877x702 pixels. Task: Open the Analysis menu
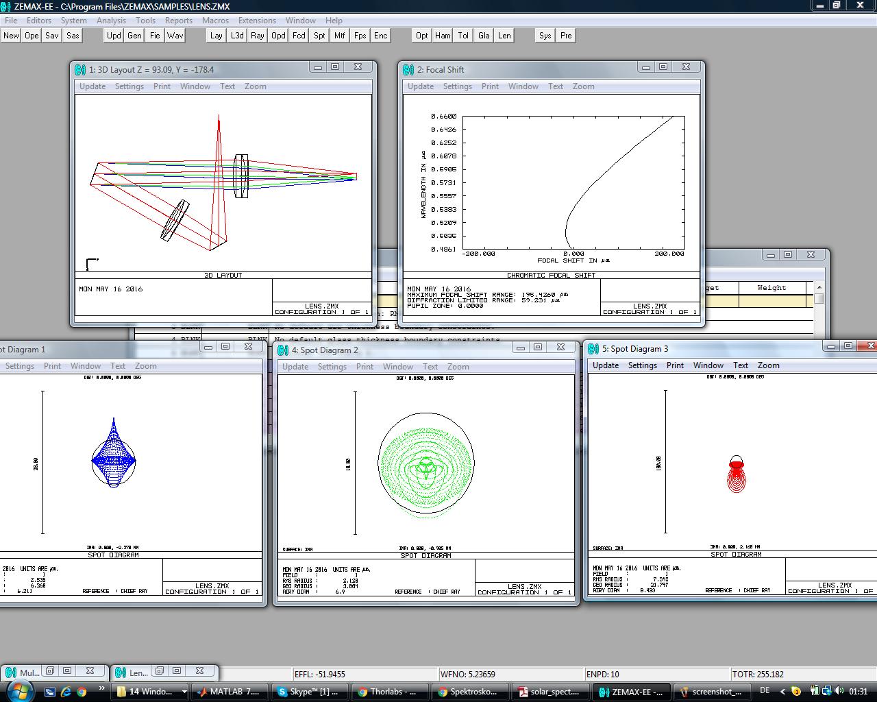pos(112,20)
